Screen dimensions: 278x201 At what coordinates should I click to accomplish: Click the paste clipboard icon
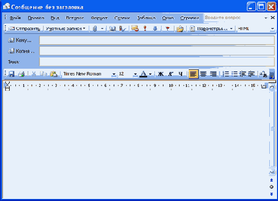tap(54, 74)
